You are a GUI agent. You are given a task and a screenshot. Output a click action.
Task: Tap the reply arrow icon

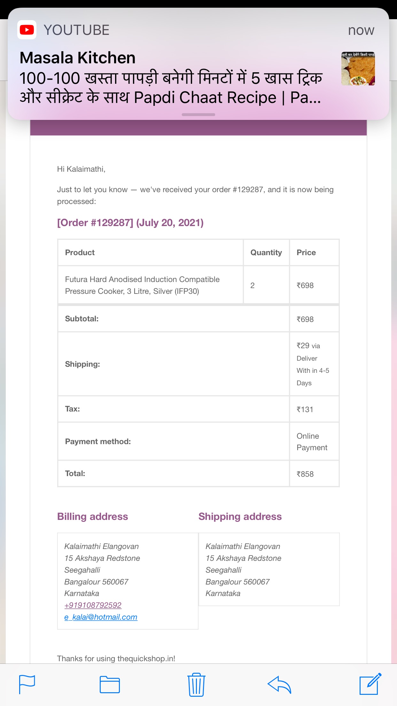279,685
